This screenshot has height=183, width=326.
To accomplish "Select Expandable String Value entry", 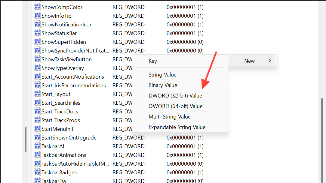I will point(177,127).
